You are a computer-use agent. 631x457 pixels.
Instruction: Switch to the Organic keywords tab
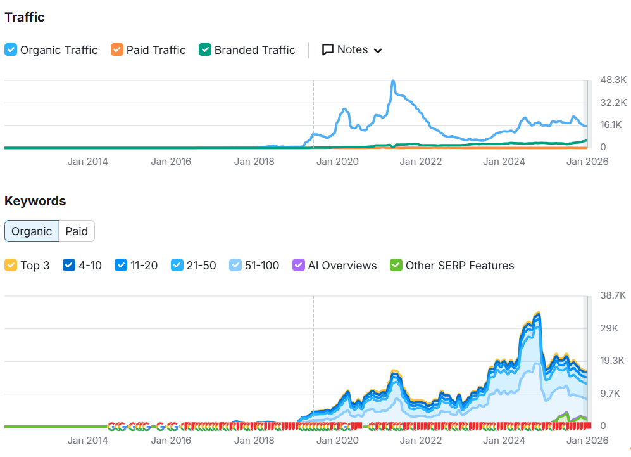32,231
